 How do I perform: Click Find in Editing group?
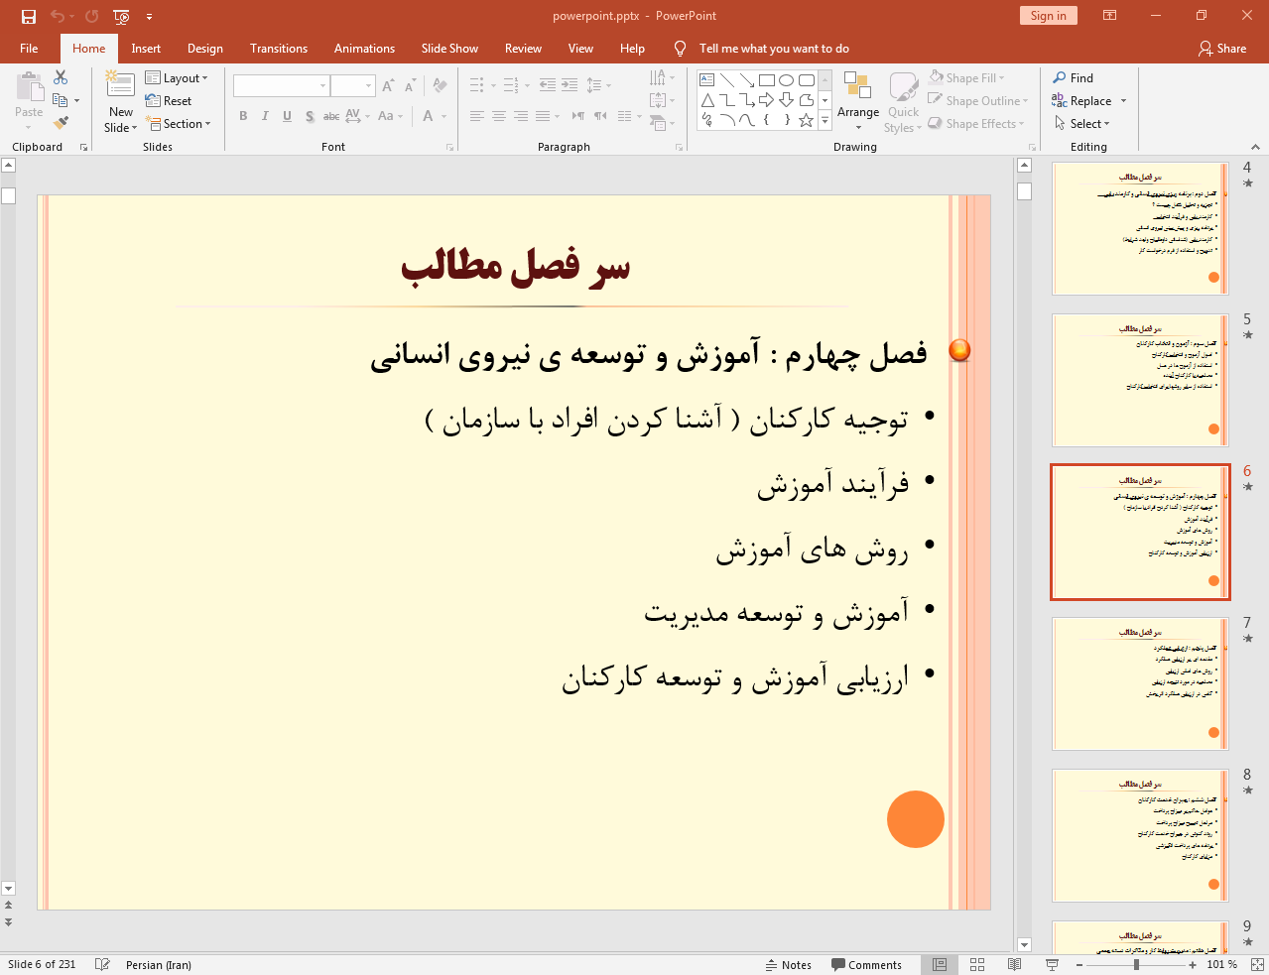[1074, 78]
